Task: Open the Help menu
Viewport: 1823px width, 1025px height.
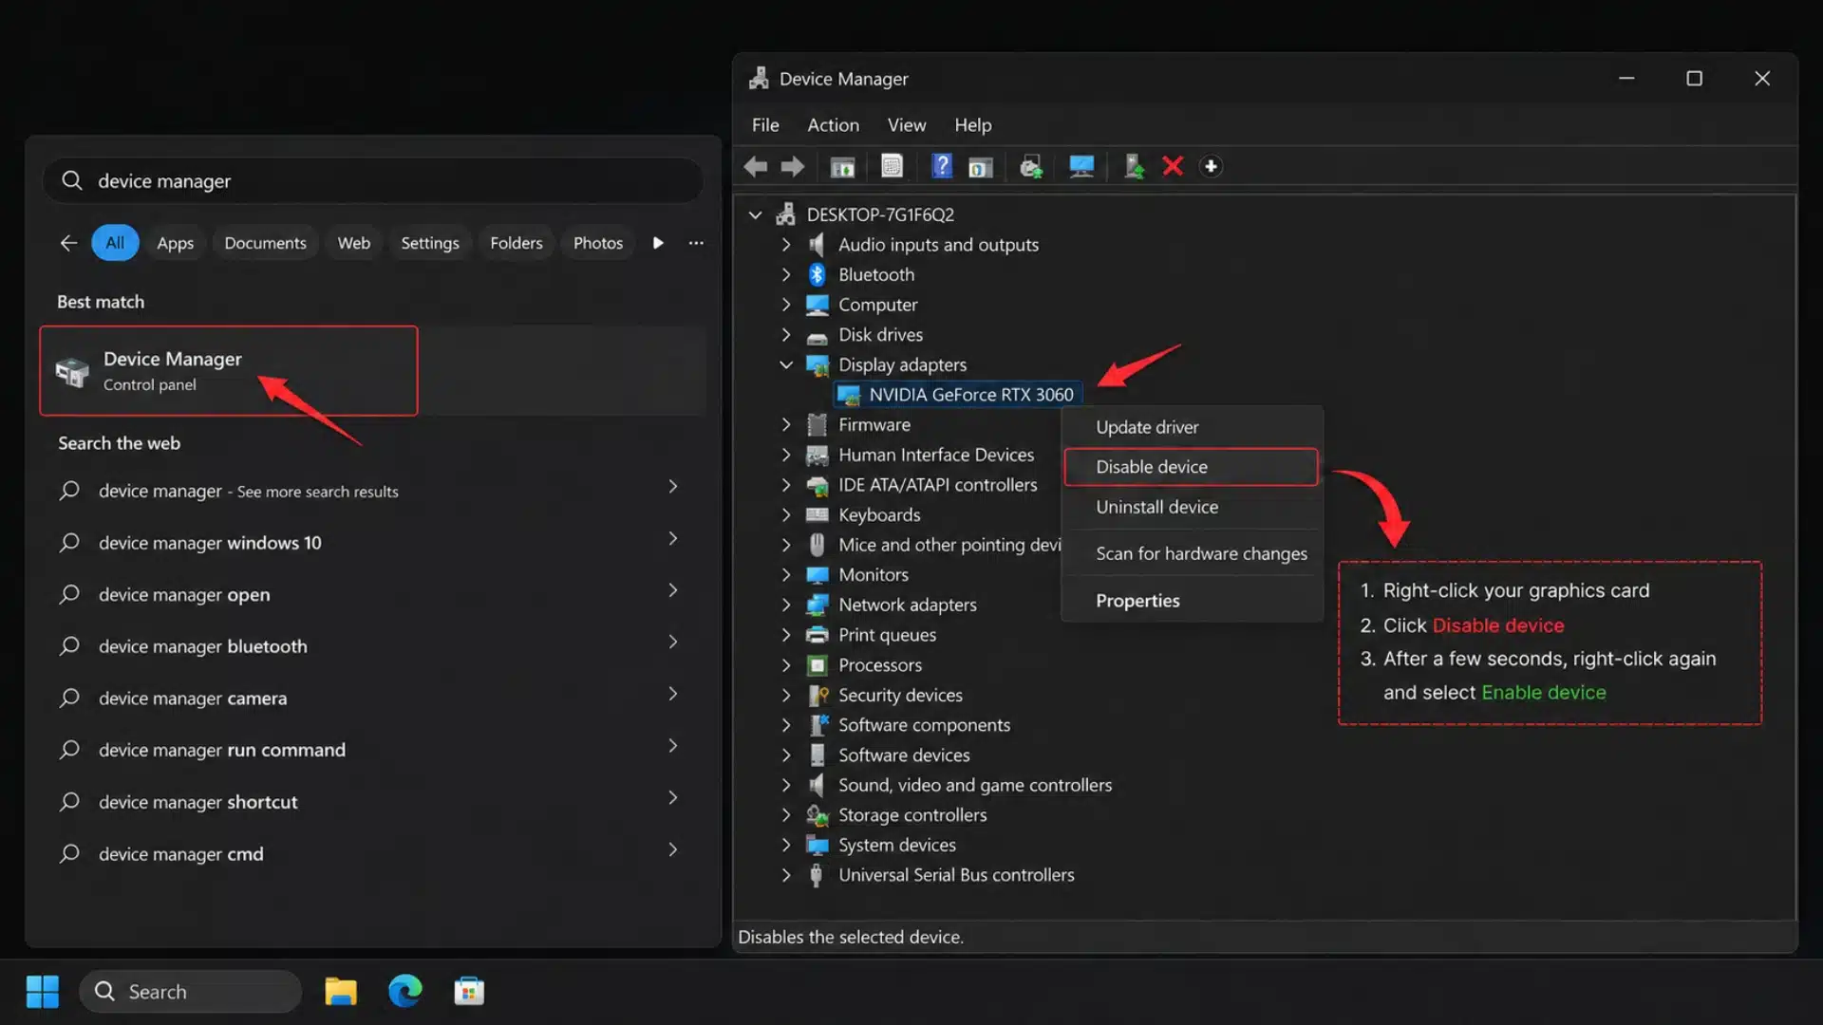Action: (972, 125)
